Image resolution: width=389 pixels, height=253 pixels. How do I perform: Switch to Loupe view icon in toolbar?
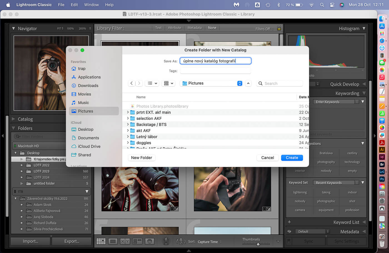point(113,241)
